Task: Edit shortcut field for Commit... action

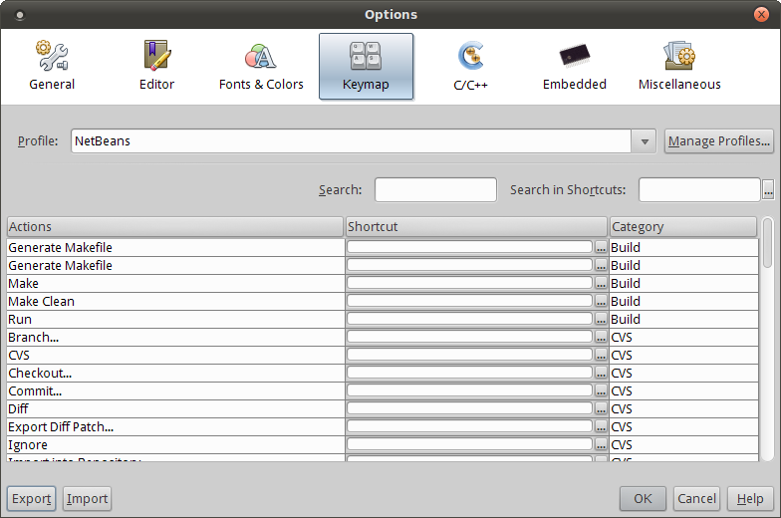Action: pyautogui.click(x=470, y=390)
